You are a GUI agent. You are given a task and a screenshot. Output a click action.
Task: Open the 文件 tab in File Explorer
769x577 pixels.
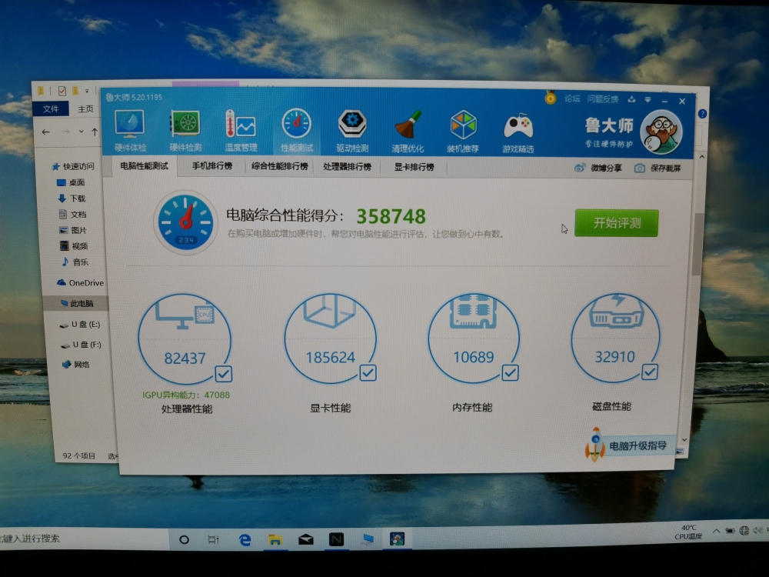tap(51, 109)
